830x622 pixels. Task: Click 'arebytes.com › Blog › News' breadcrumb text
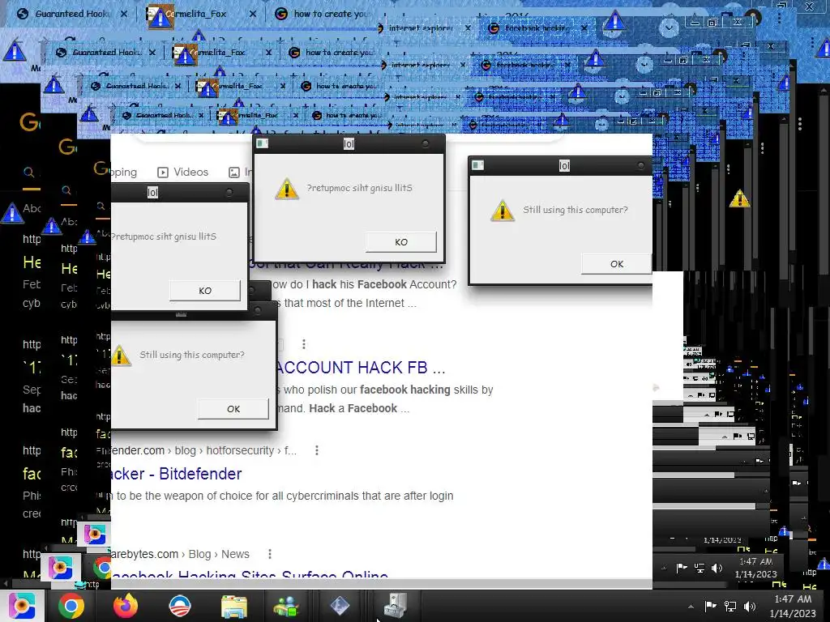[x=181, y=554]
